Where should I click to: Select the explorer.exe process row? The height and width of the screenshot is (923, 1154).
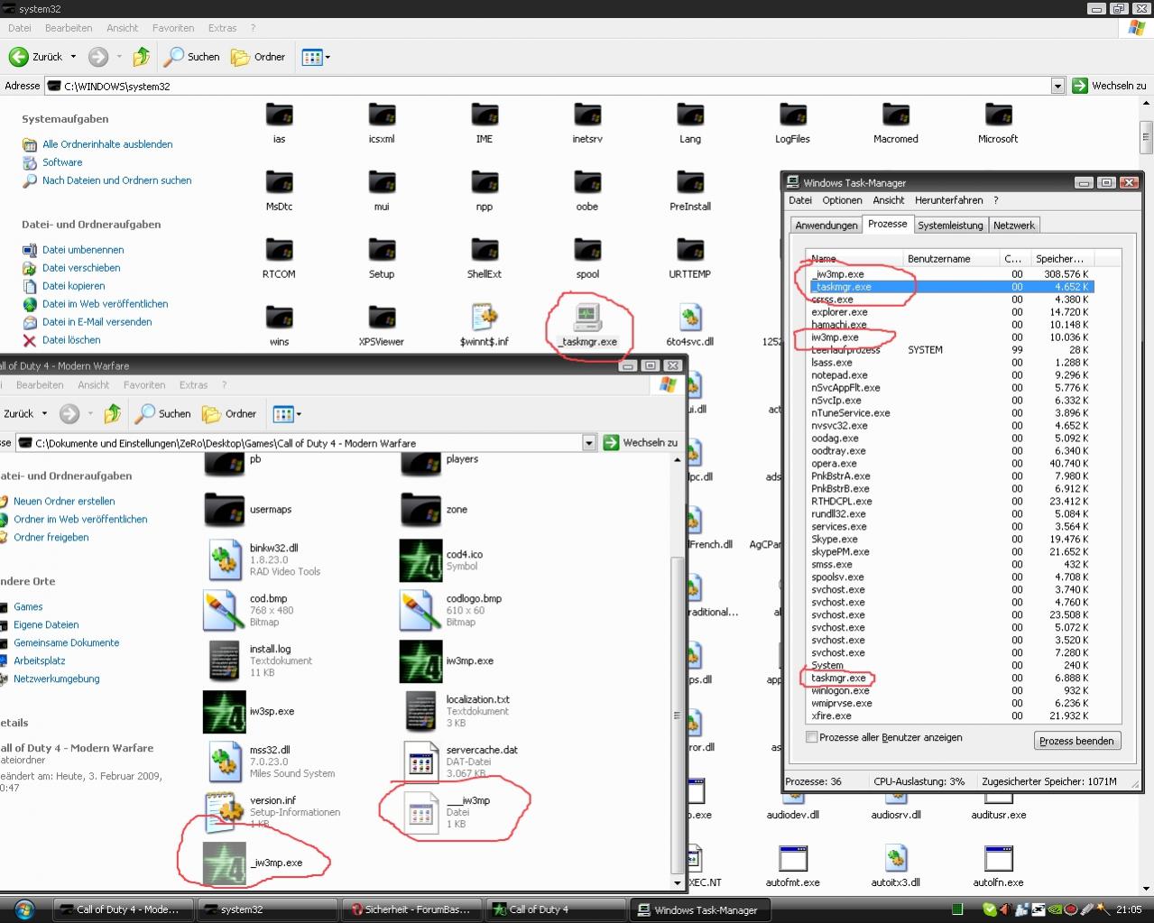pos(950,312)
